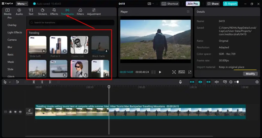
Task: Switch to the Filters tab
Action: [80, 12]
